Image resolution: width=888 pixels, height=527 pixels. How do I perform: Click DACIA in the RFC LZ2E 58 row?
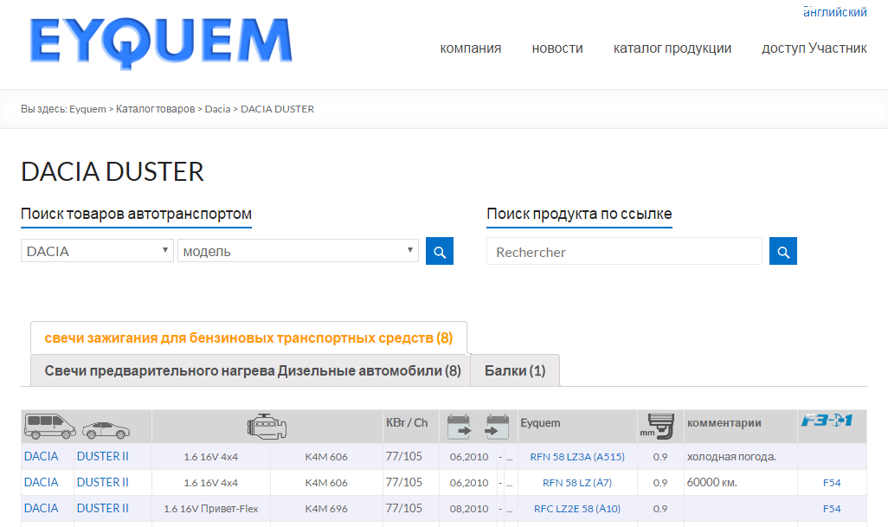[x=41, y=508]
